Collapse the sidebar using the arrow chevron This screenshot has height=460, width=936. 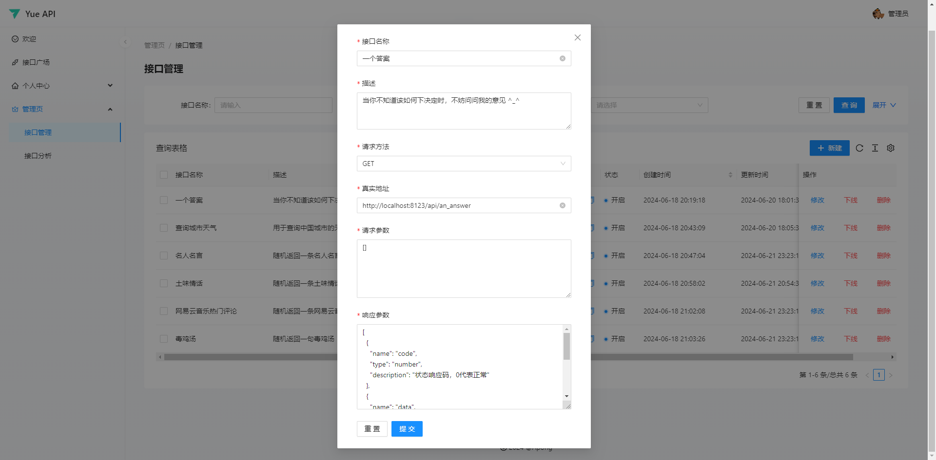[x=125, y=42]
